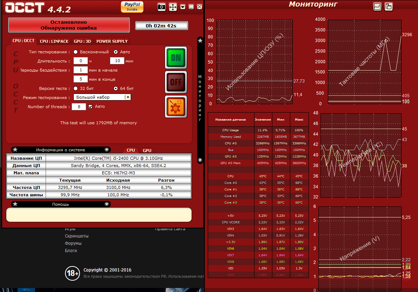Click the Memory Used sensor row
418x292 pixels.
pos(258,137)
